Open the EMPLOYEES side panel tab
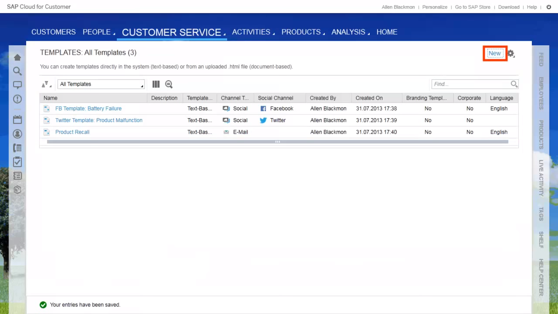Image resolution: width=558 pixels, height=314 pixels. click(x=541, y=93)
